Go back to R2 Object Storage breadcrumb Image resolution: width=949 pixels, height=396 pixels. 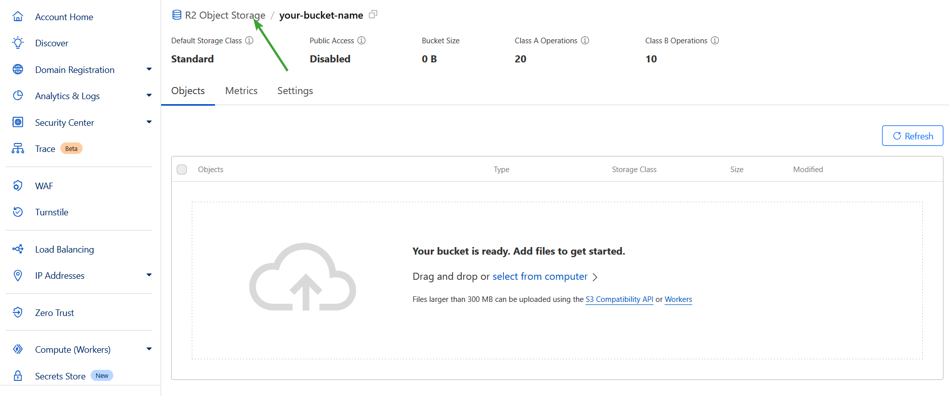(x=225, y=15)
